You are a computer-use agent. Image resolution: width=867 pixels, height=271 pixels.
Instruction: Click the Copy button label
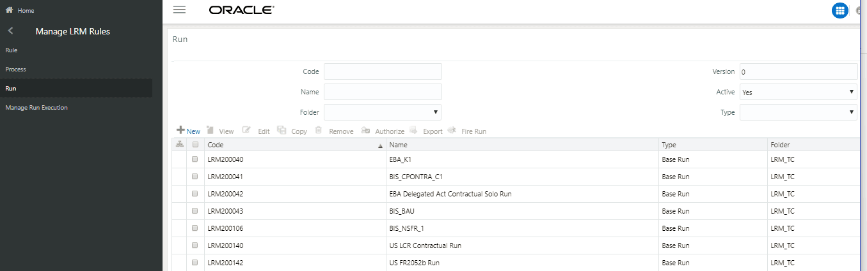tap(299, 131)
